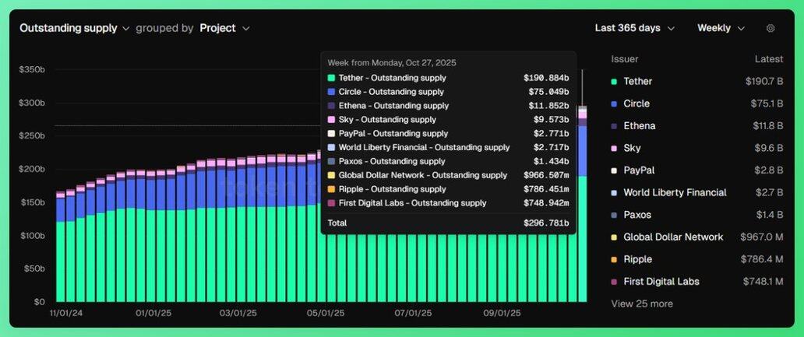Click the last bar at chart's right edge
This screenshot has width=804, height=337.
point(582,233)
